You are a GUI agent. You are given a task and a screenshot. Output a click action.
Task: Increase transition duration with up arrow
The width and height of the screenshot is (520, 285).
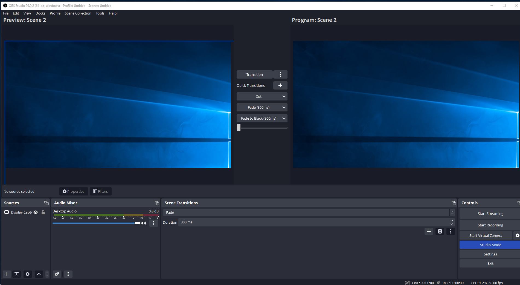pos(452,220)
